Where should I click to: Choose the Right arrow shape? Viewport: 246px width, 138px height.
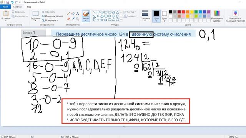(110, 16)
